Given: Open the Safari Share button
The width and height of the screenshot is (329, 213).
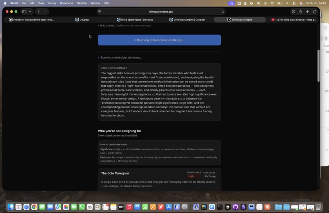Looking at the screenshot, I should pos(300,11).
